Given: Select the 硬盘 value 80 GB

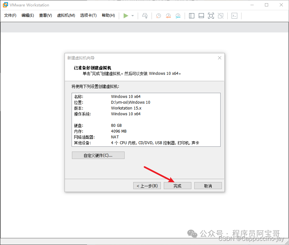Looking at the screenshot, I should [116, 126].
